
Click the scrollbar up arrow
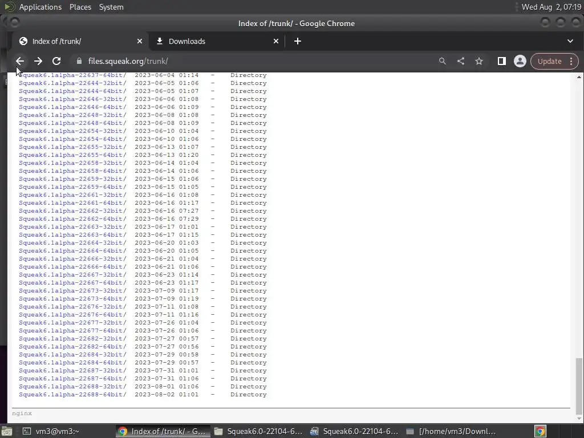(x=579, y=77)
